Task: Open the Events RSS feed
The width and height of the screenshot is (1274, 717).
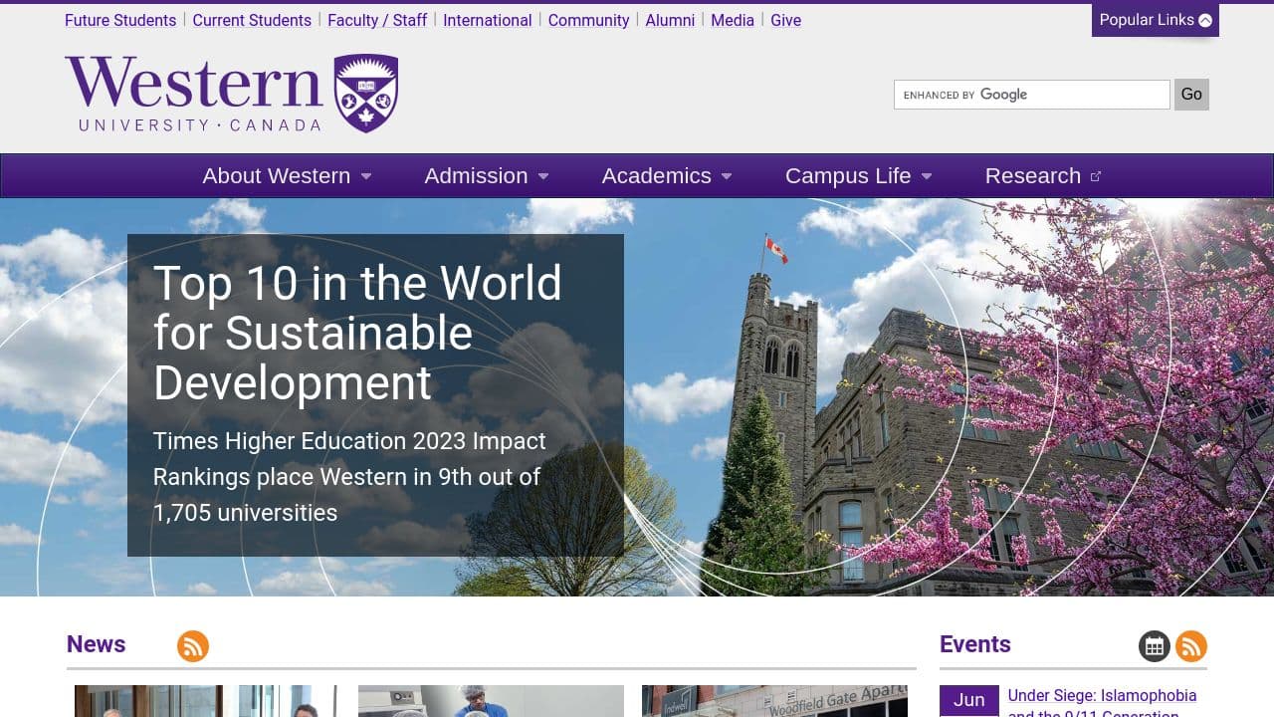Action: point(1190,646)
